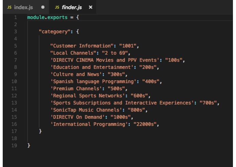Click "Customer Information" key
This screenshot has width=236, height=167.
tap(82, 46)
